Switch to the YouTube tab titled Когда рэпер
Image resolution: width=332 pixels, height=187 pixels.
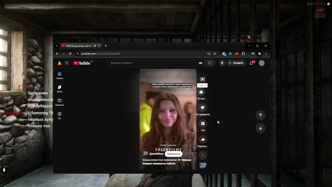pyautogui.click(x=79, y=46)
